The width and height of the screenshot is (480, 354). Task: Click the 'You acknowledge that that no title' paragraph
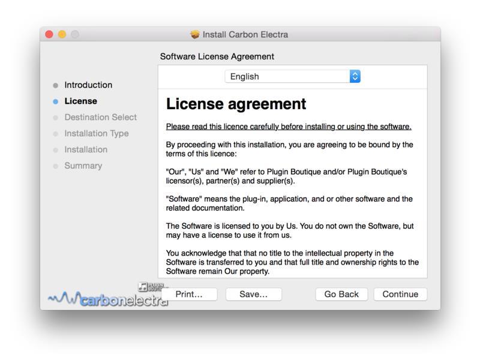coord(292,262)
